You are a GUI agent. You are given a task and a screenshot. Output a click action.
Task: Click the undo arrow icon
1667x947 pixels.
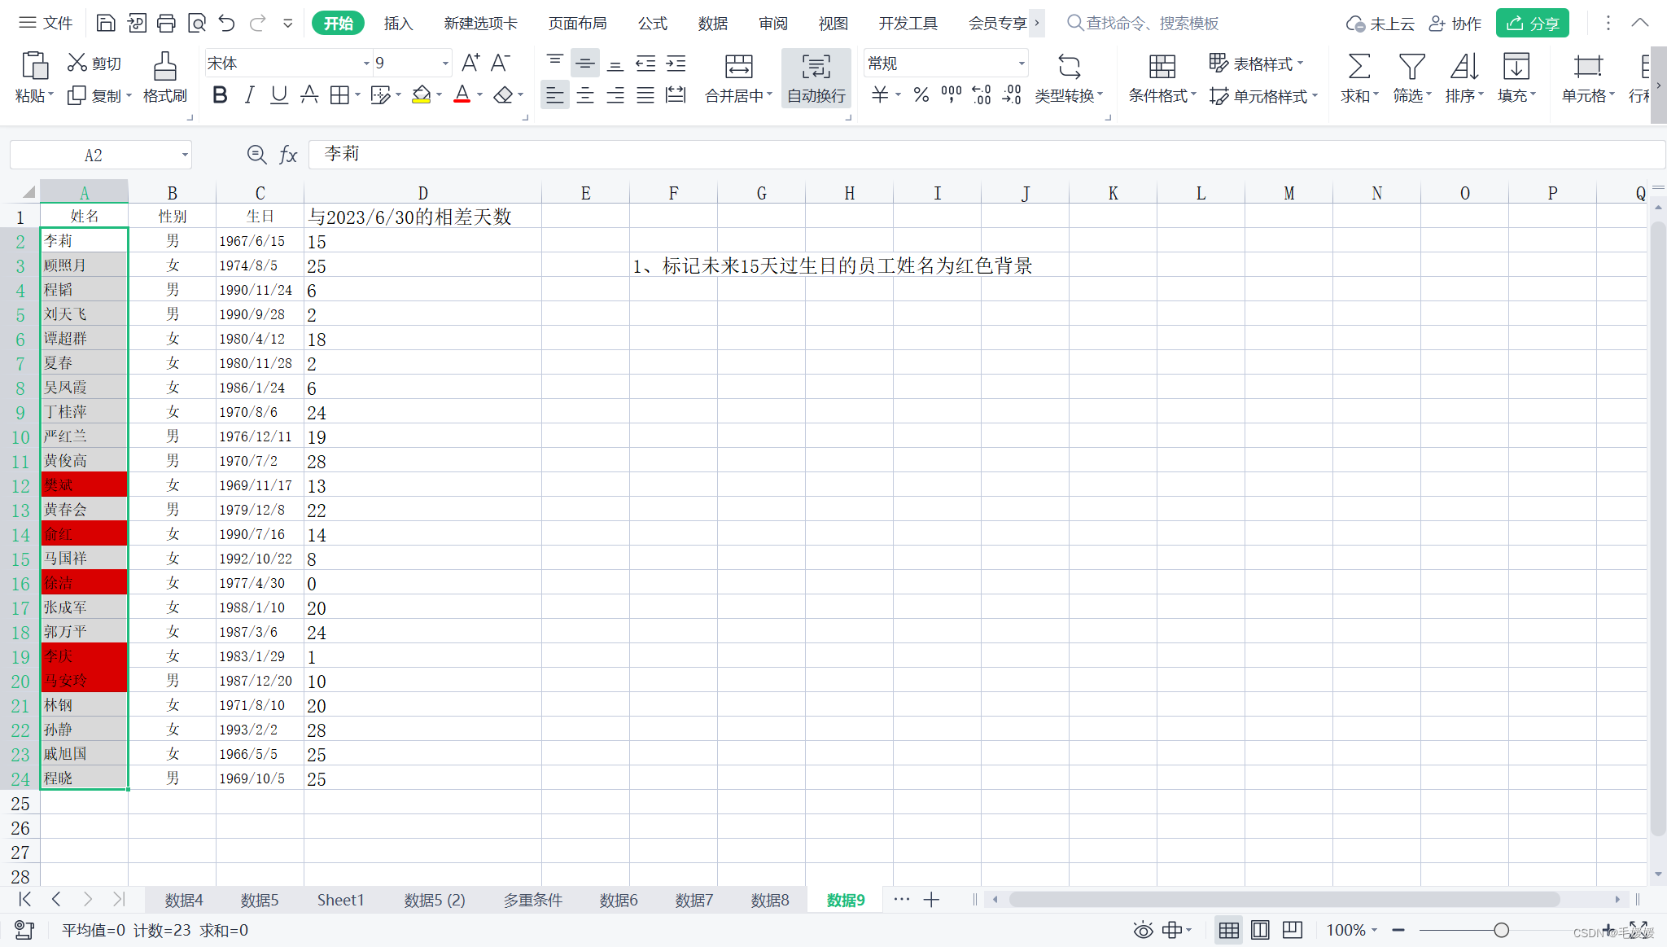[227, 23]
